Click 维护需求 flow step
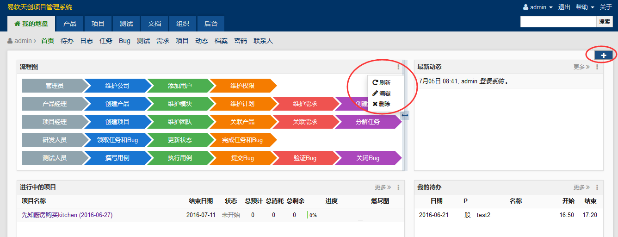The width and height of the screenshot is (618, 237). click(x=305, y=104)
